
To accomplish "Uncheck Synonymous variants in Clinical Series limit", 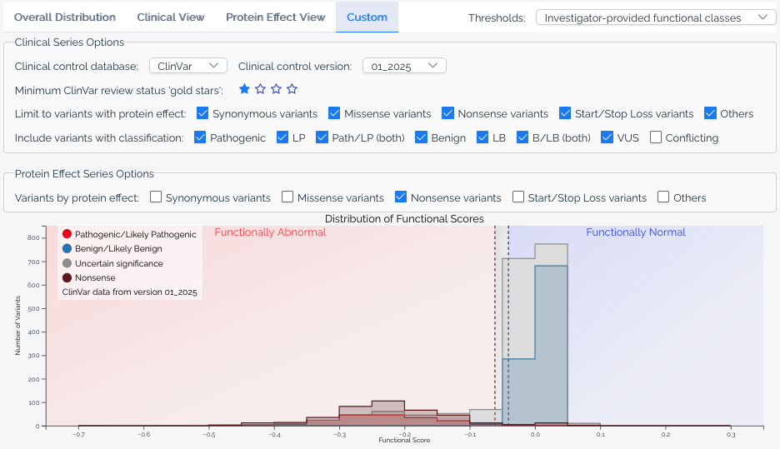I will coord(202,113).
